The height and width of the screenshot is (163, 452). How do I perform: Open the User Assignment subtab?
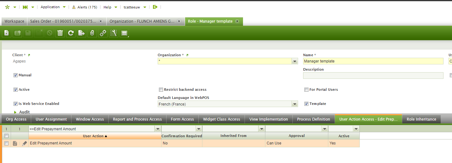pyautogui.click(x=51, y=119)
